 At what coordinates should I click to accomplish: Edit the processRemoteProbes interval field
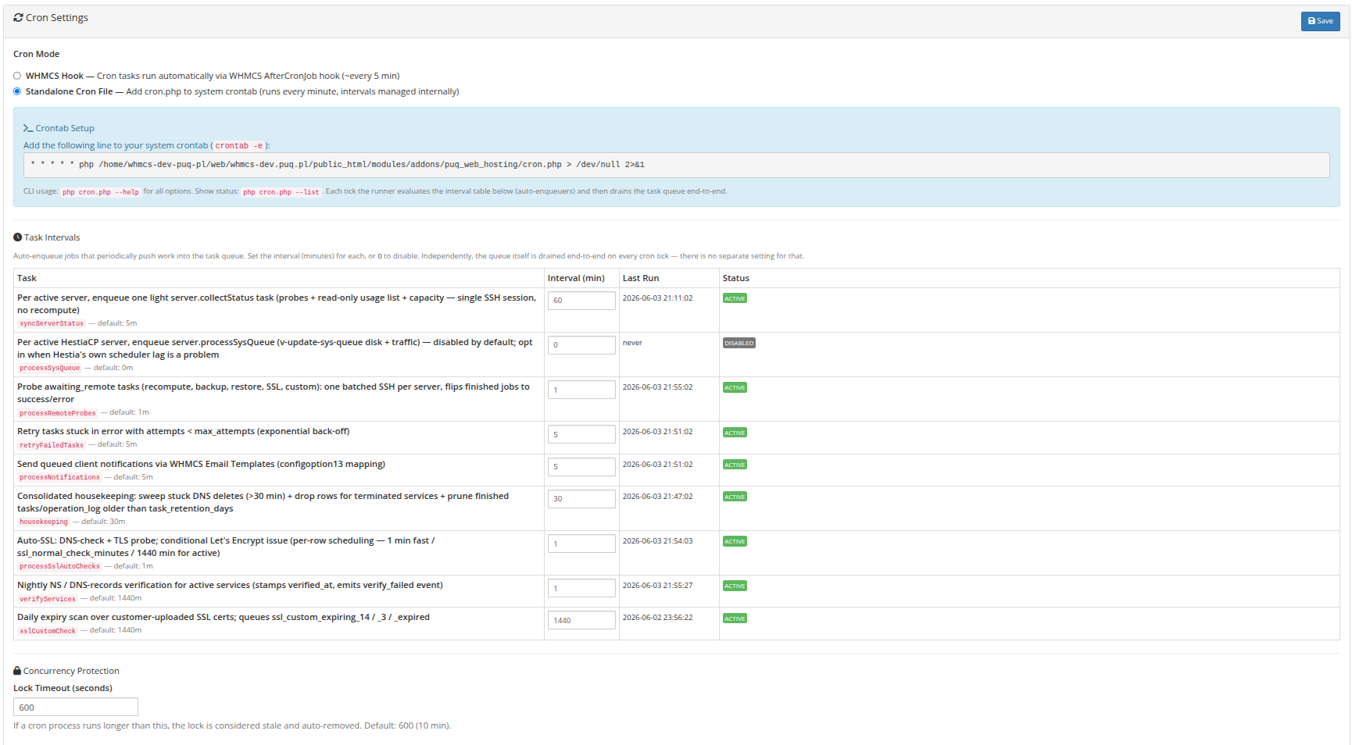[581, 390]
